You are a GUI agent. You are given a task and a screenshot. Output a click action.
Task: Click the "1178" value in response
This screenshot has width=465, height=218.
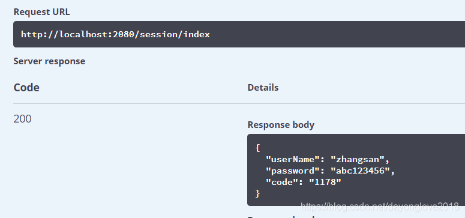[x=325, y=182]
